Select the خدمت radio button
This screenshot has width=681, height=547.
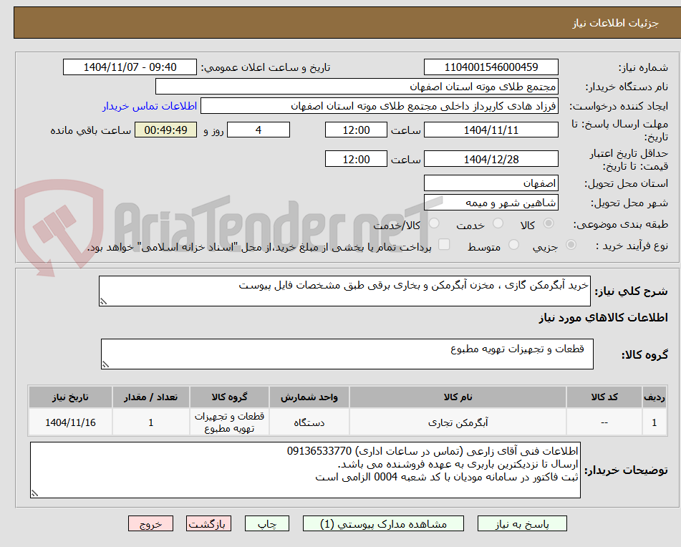(498, 223)
